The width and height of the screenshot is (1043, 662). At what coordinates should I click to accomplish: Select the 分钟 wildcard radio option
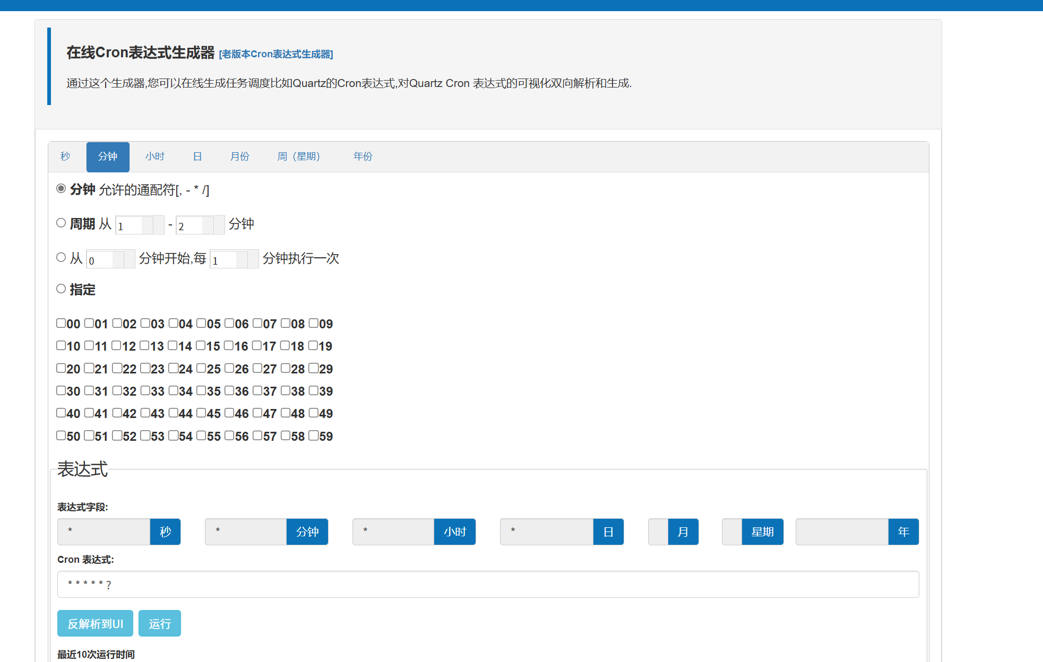click(x=61, y=189)
